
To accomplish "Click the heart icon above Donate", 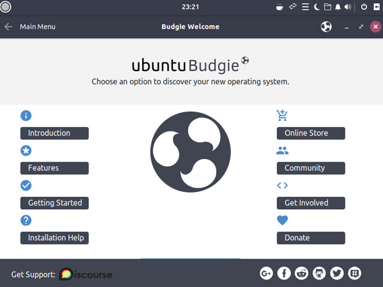I will 282,220.
